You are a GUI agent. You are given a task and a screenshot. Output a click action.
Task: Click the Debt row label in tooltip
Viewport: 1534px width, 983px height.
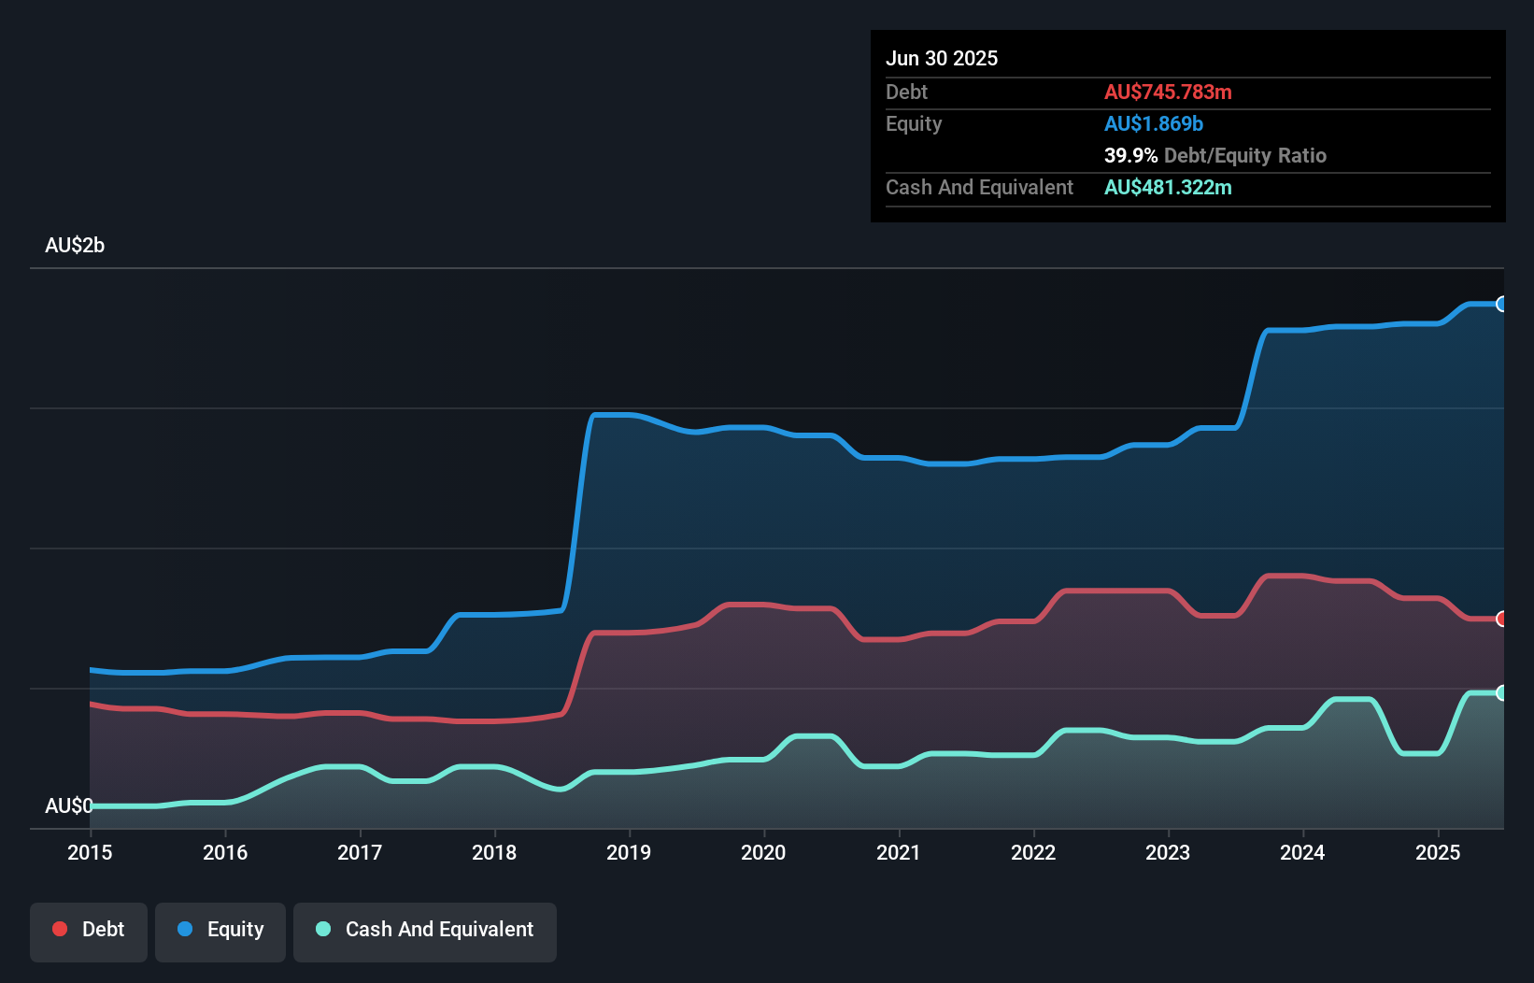click(906, 92)
